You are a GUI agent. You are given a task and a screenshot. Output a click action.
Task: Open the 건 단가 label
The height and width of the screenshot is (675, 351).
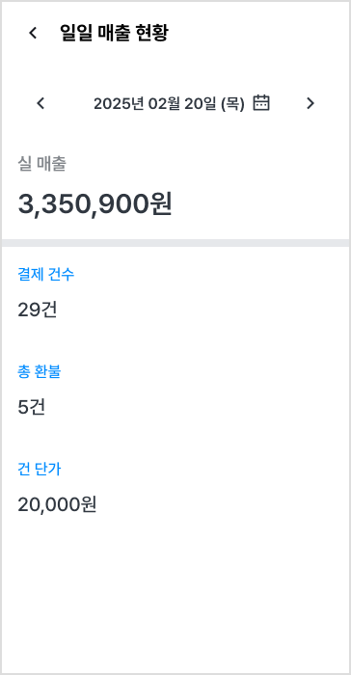click(40, 469)
